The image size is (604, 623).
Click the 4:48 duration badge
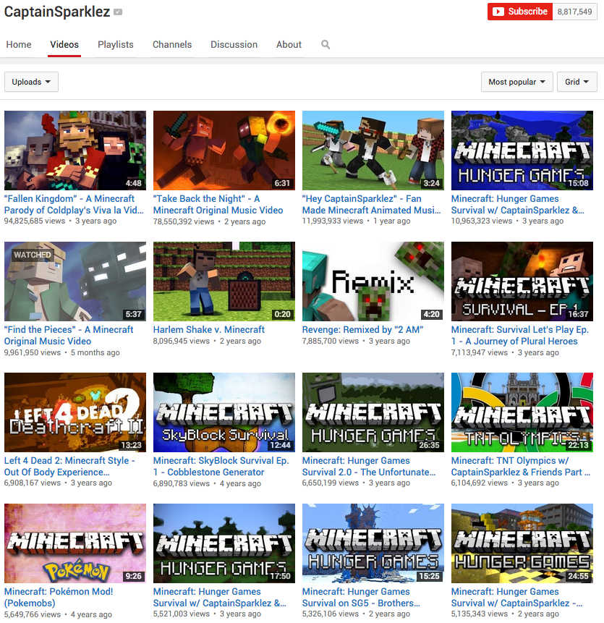(133, 183)
